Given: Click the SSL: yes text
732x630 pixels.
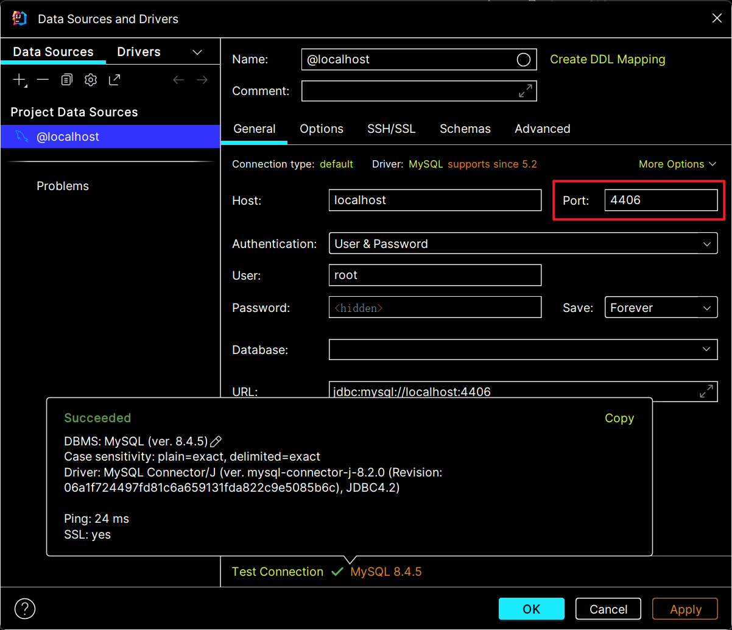Looking at the screenshot, I should point(87,535).
